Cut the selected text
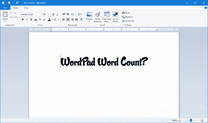The image size is (208, 123). point(13,13)
